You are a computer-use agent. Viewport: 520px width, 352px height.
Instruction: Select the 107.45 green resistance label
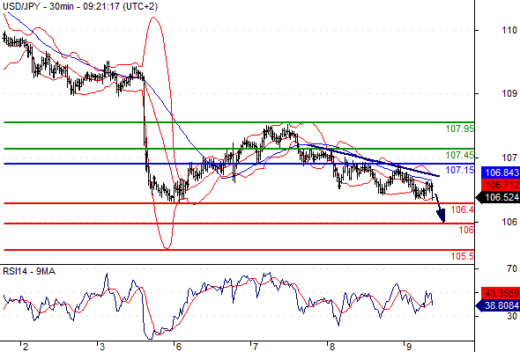pyautogui.click(x=460, y=155)
